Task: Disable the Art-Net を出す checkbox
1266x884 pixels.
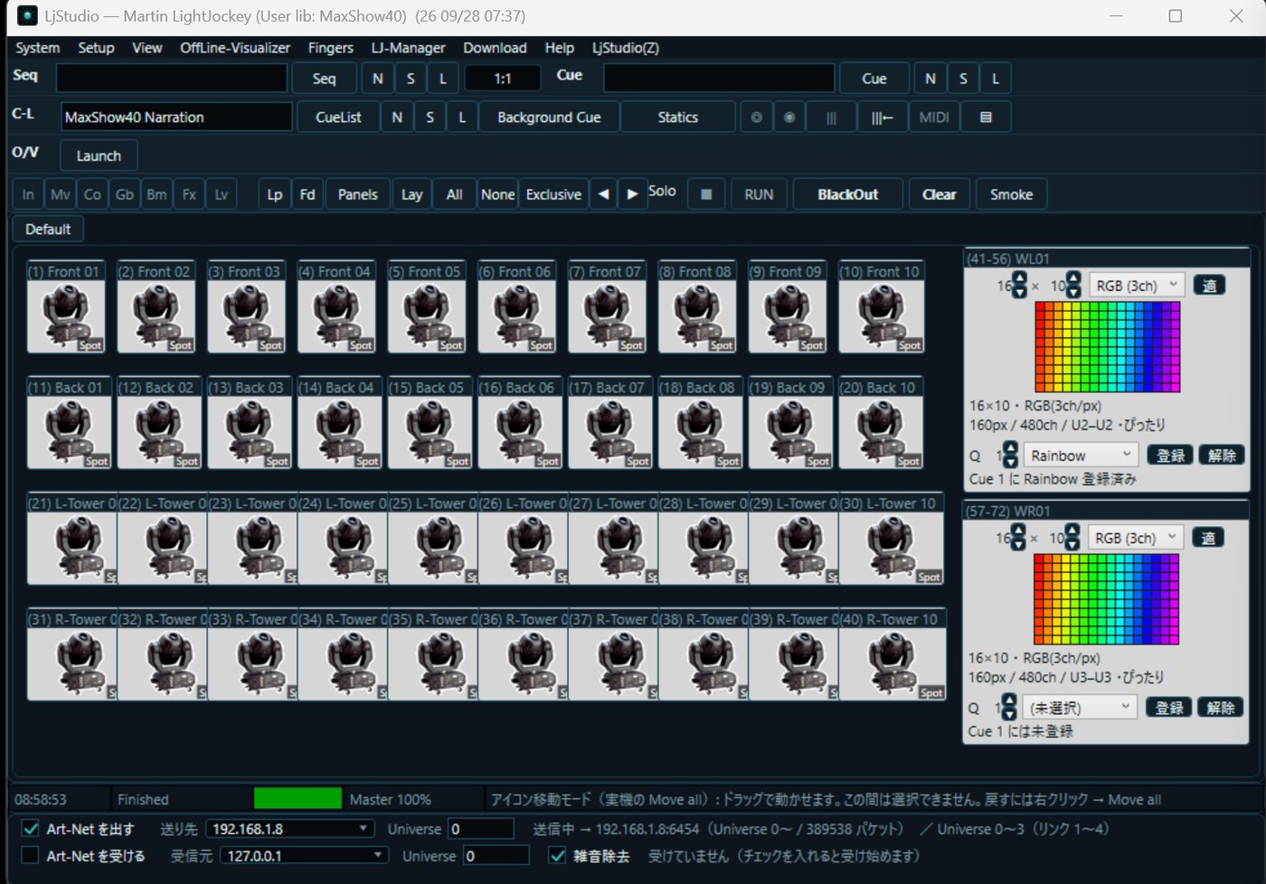Action: (31, 829)
